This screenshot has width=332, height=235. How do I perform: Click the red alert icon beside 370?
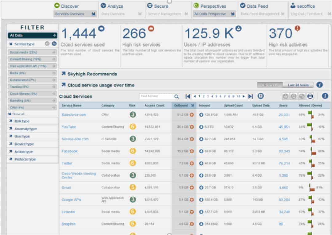298,28
